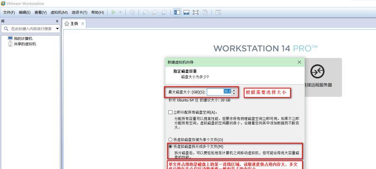Click the 磁盘大小为多少? subtitle text
Image resolution: width=376 pixels, height=169 pixels.
[x=195, y=76]
